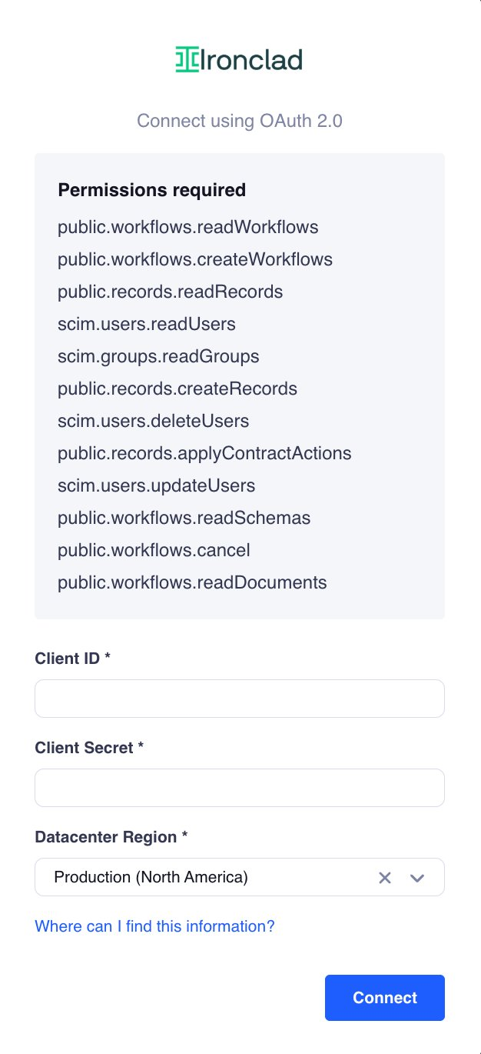The image size is (481, 1054).
Task: Select permission public.workflows.createWorkflows
Action: (x=195, y=259)
